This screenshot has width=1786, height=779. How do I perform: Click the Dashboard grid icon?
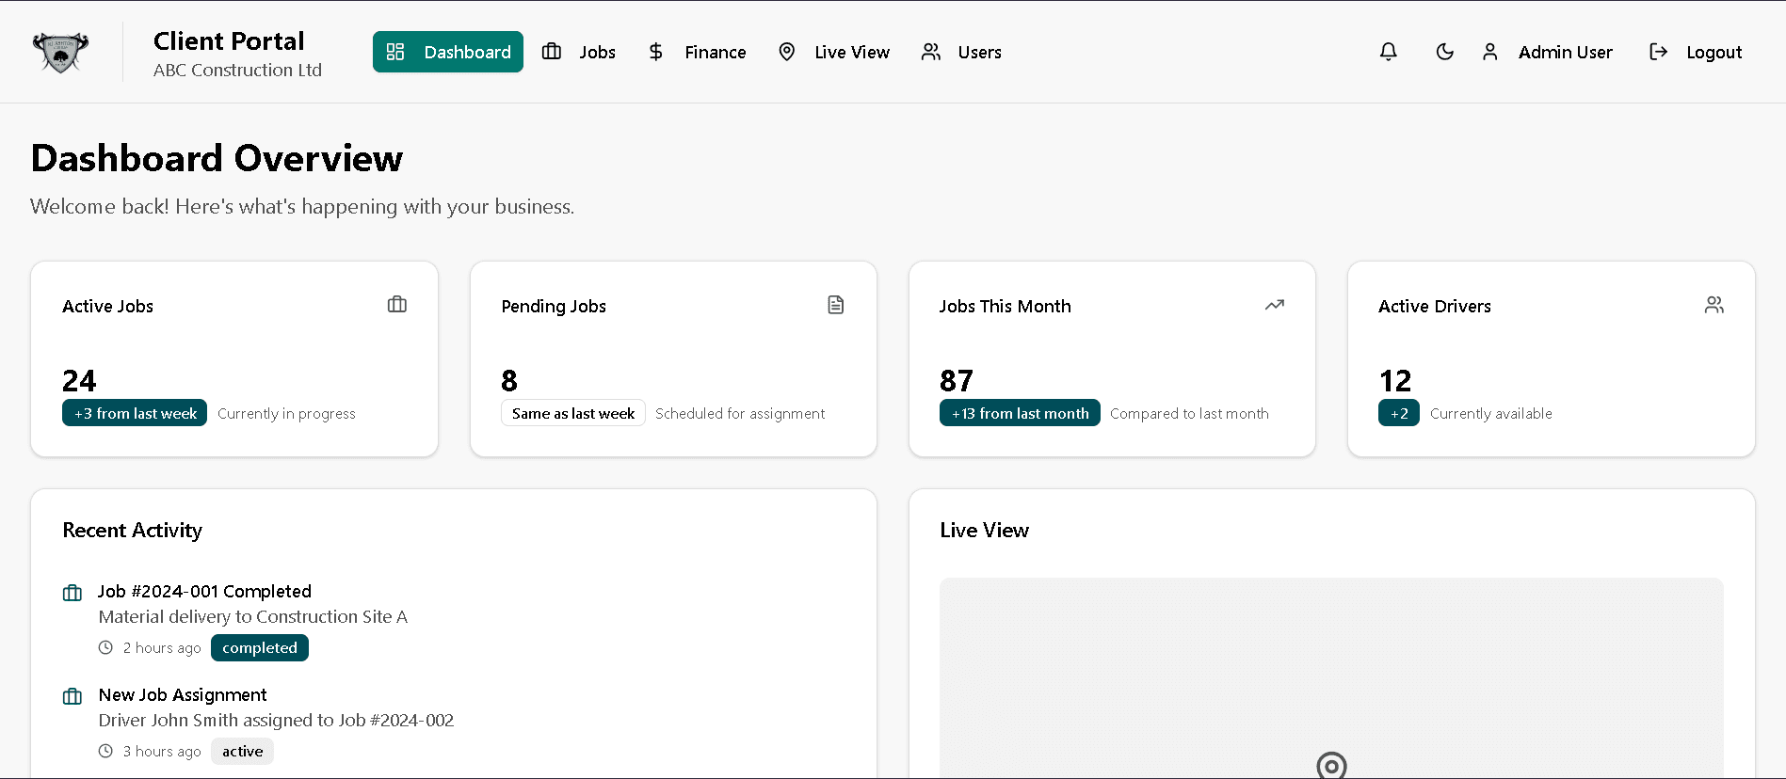pos(395,52)
